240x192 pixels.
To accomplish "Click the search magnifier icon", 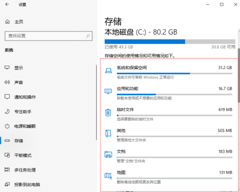I will coord(88,36).
